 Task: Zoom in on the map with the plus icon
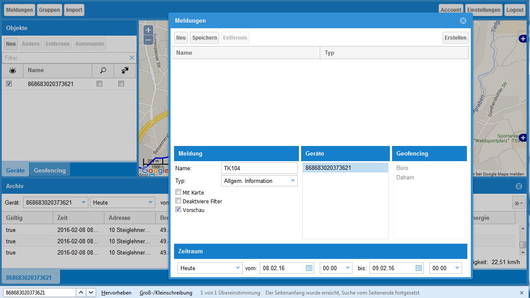tap(148, 30)
